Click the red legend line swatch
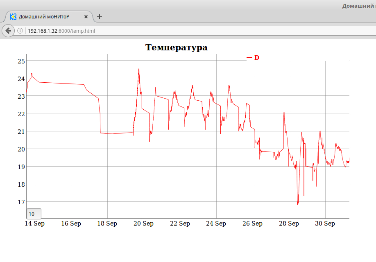This screenshot has height=262, width=376. click(249, 58)
